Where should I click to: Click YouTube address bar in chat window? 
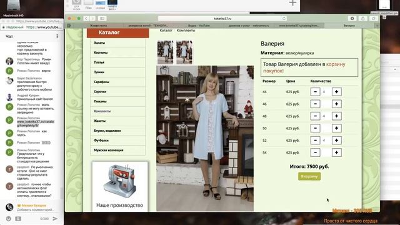pyautogui.click(x=32, y=27)
